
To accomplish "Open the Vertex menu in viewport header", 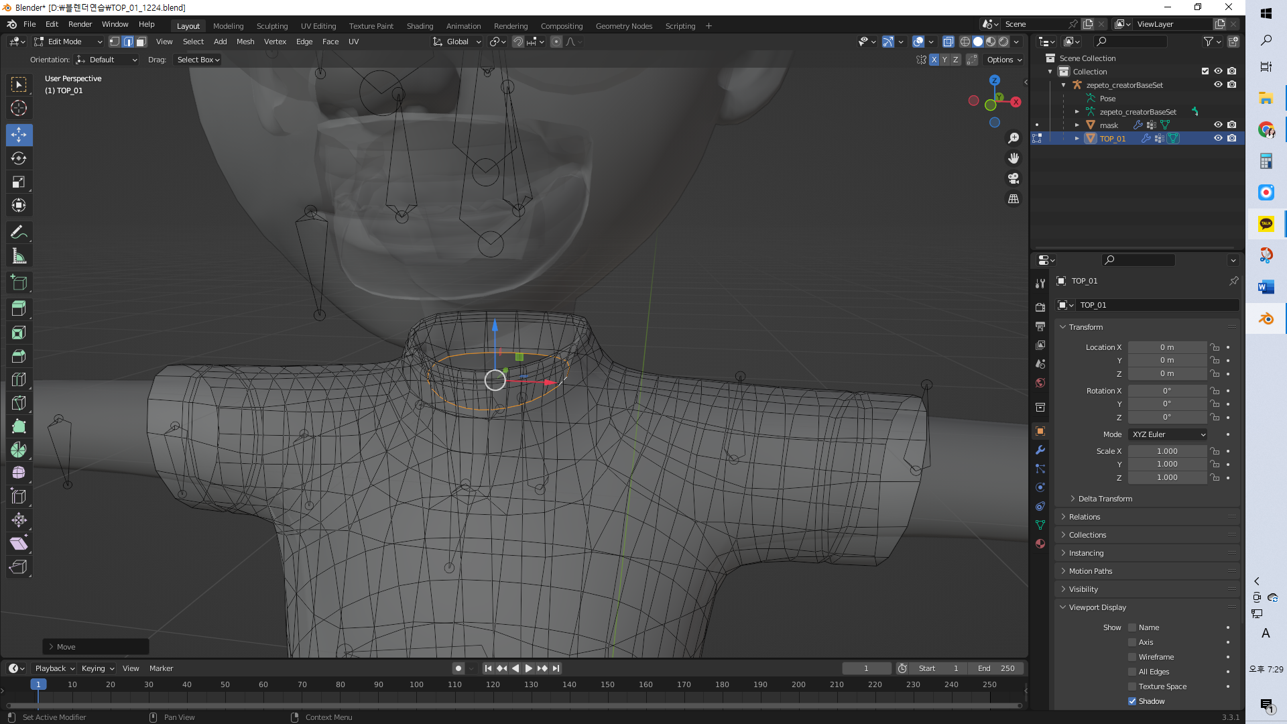I will point(275,42).
